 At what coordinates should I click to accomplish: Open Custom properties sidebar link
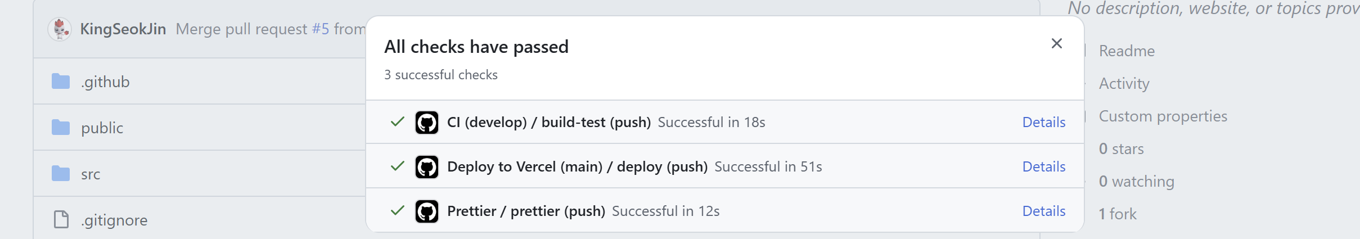[1163, 116]
